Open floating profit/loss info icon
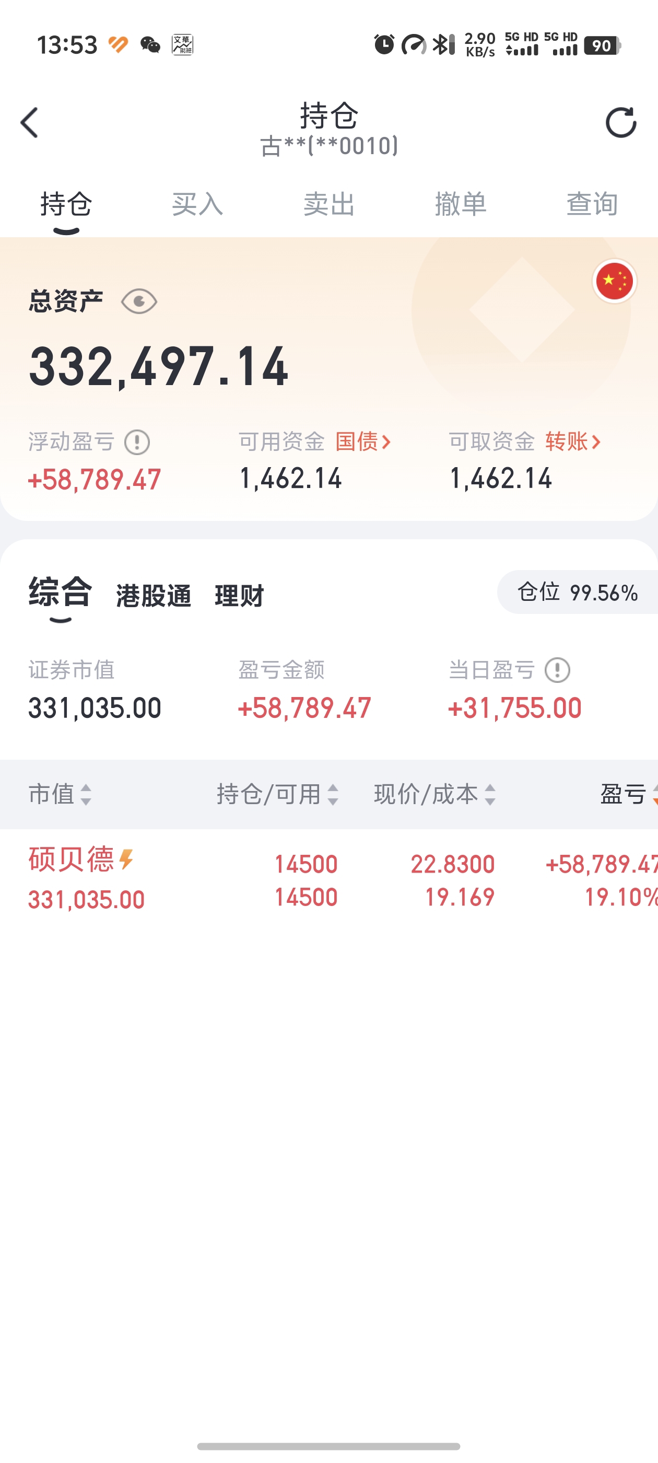 137,442
